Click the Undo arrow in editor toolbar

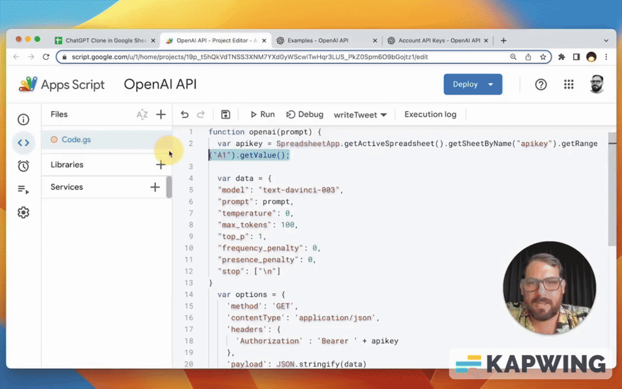click(185, 115)
